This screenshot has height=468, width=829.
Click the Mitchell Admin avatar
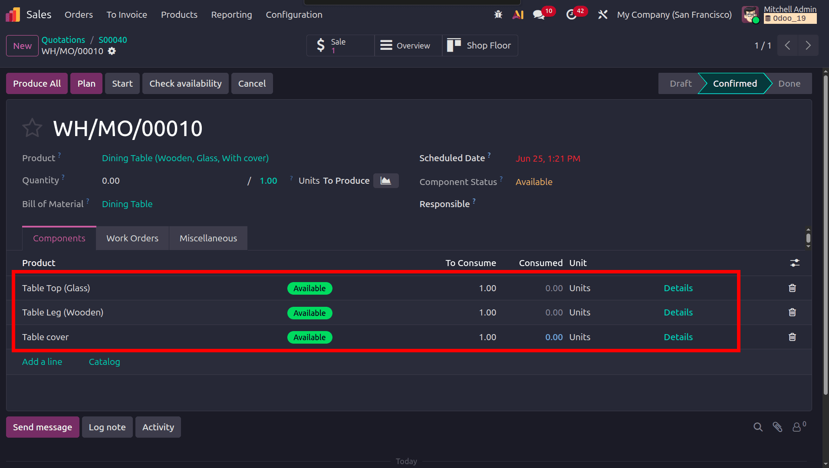[750, 15]
